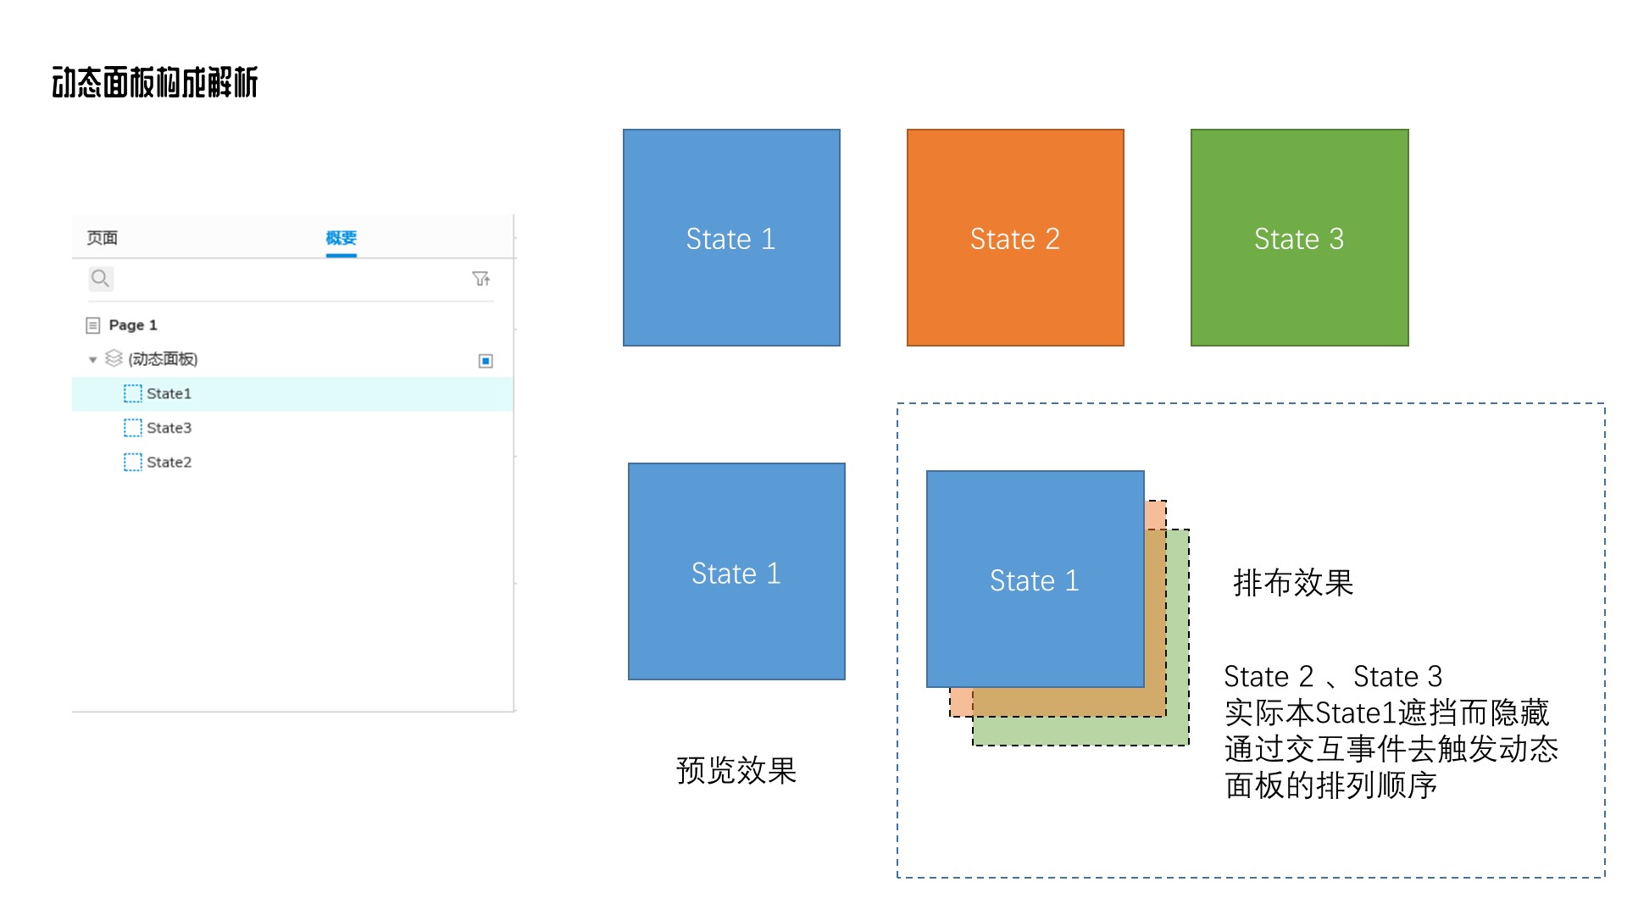Click the top blue State 1 square
Viewport: 1627px width, 915px height.
click(x=731, y=237)
